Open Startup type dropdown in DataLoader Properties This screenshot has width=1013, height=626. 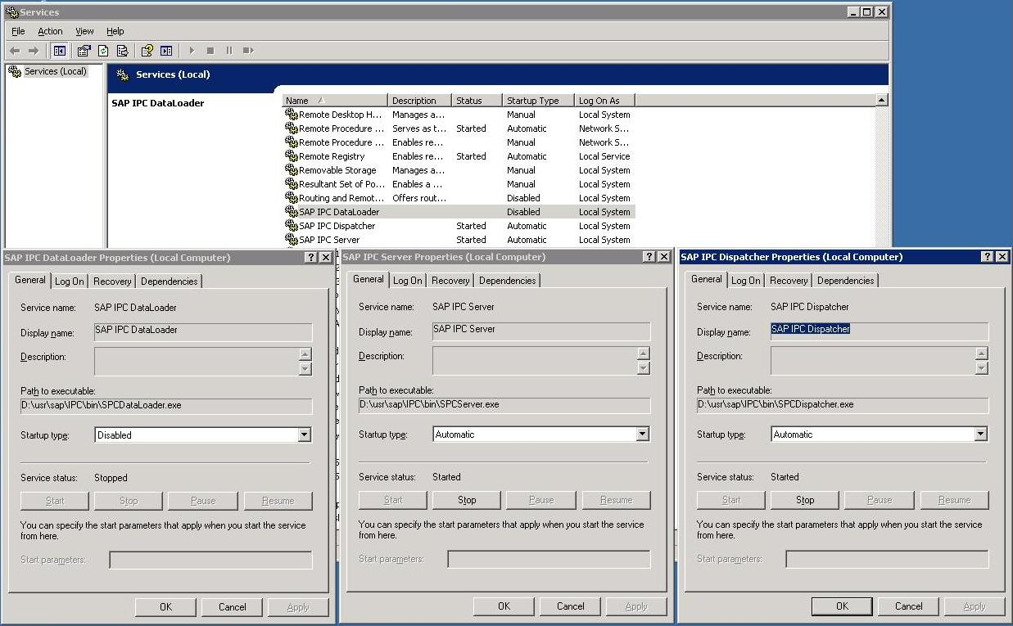304,435
